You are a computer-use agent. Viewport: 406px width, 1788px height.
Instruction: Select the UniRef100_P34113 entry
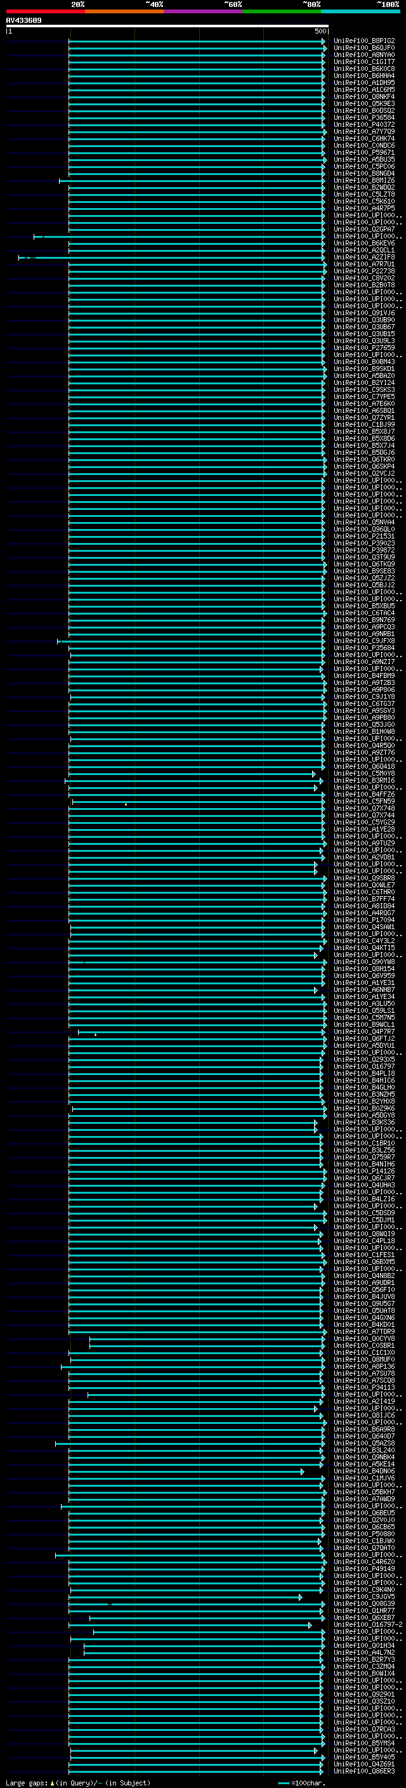click(364, 1388)
